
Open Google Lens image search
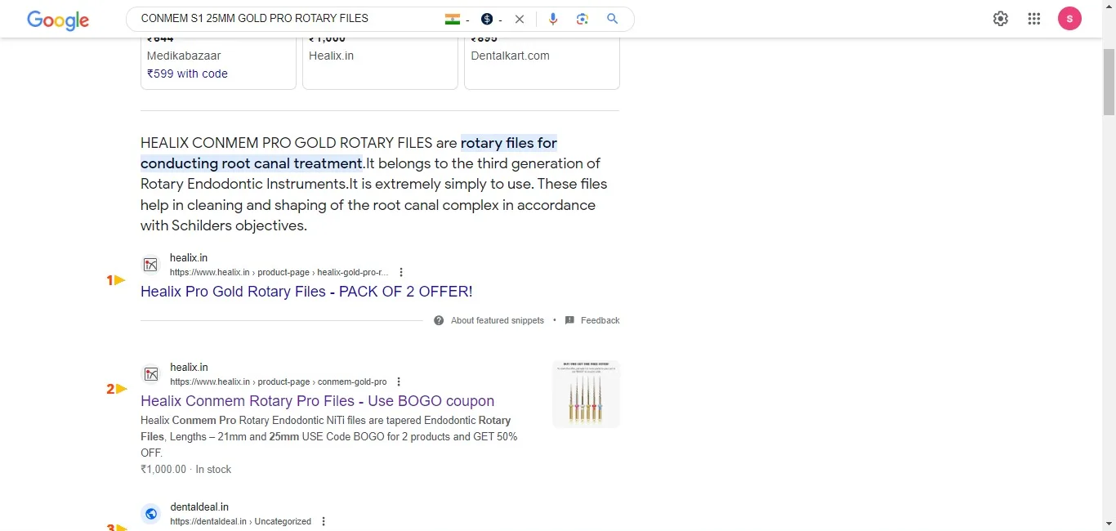tap(583, 19)
